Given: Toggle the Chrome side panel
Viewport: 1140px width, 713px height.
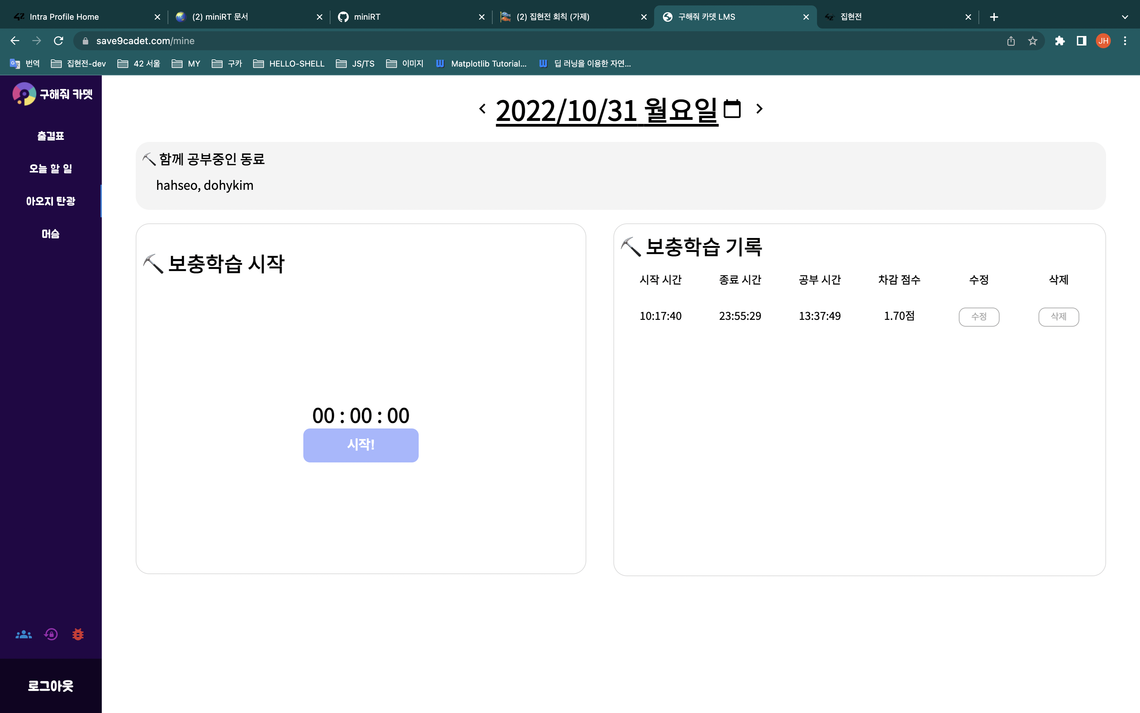Looking at the screenshot, I should (x=1082, y=41).
